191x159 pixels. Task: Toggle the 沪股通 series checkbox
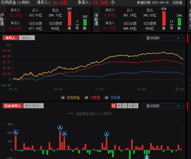click(x=86, y=97)
